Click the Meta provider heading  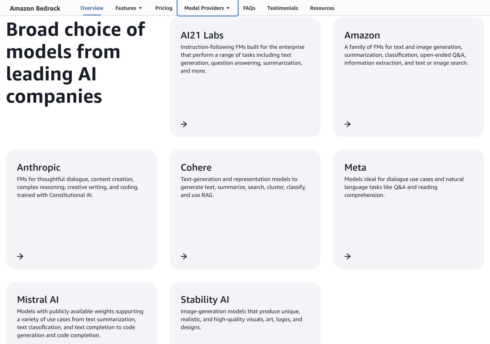pyautogui.click(x=355, y=167)
